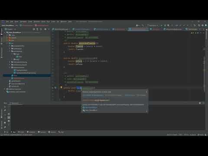Click the rerun icon in Run panel
The width and height of the screenshot is (208, 156).
(5, 107)
